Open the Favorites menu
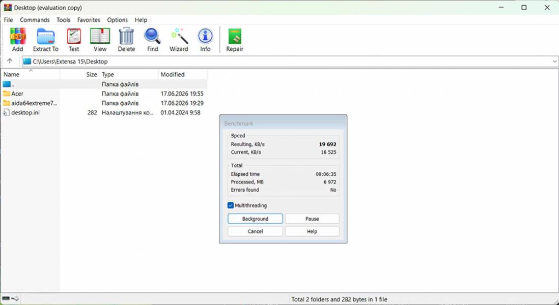 click(89, 20)
